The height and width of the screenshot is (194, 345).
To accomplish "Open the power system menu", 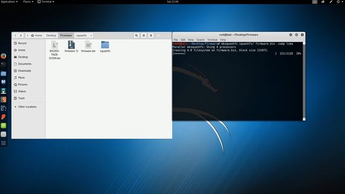I will pyautogui.click(x=340, y=2).
